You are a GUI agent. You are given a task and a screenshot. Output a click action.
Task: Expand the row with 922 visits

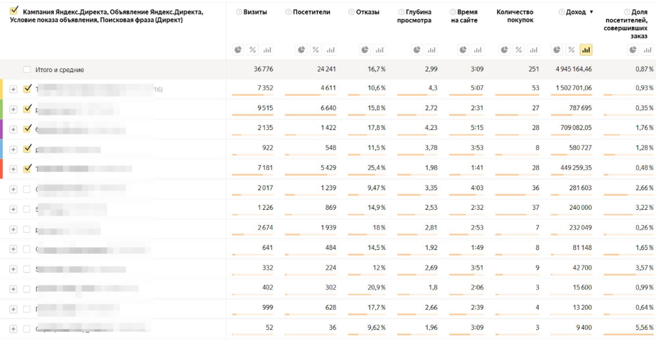(13, 149)
